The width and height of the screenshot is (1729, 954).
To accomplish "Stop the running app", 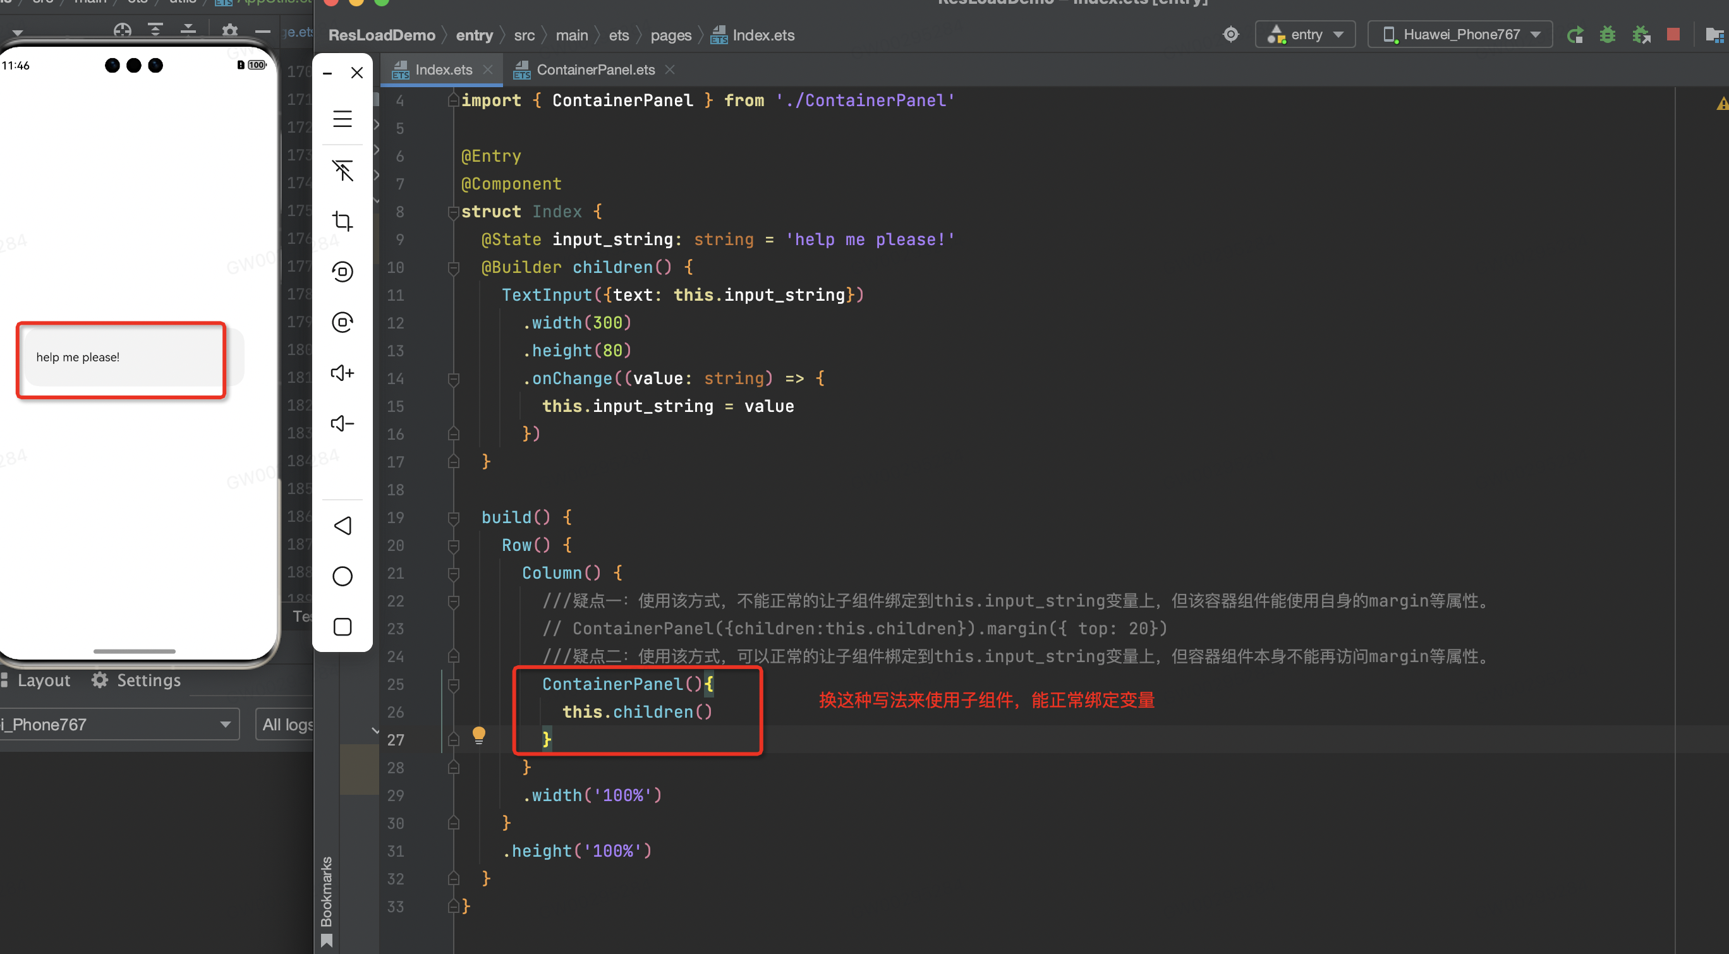I will coord(1673,34).
